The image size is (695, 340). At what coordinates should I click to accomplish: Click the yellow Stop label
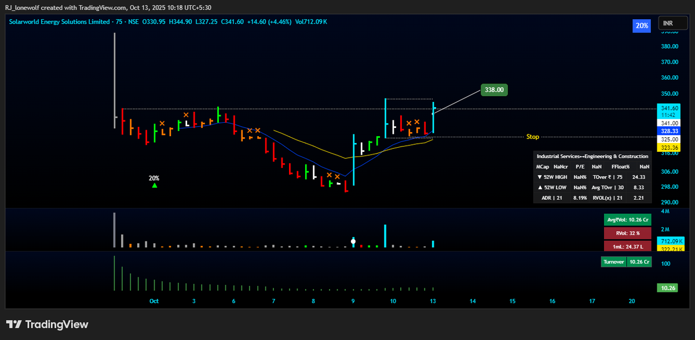[533, 137]
